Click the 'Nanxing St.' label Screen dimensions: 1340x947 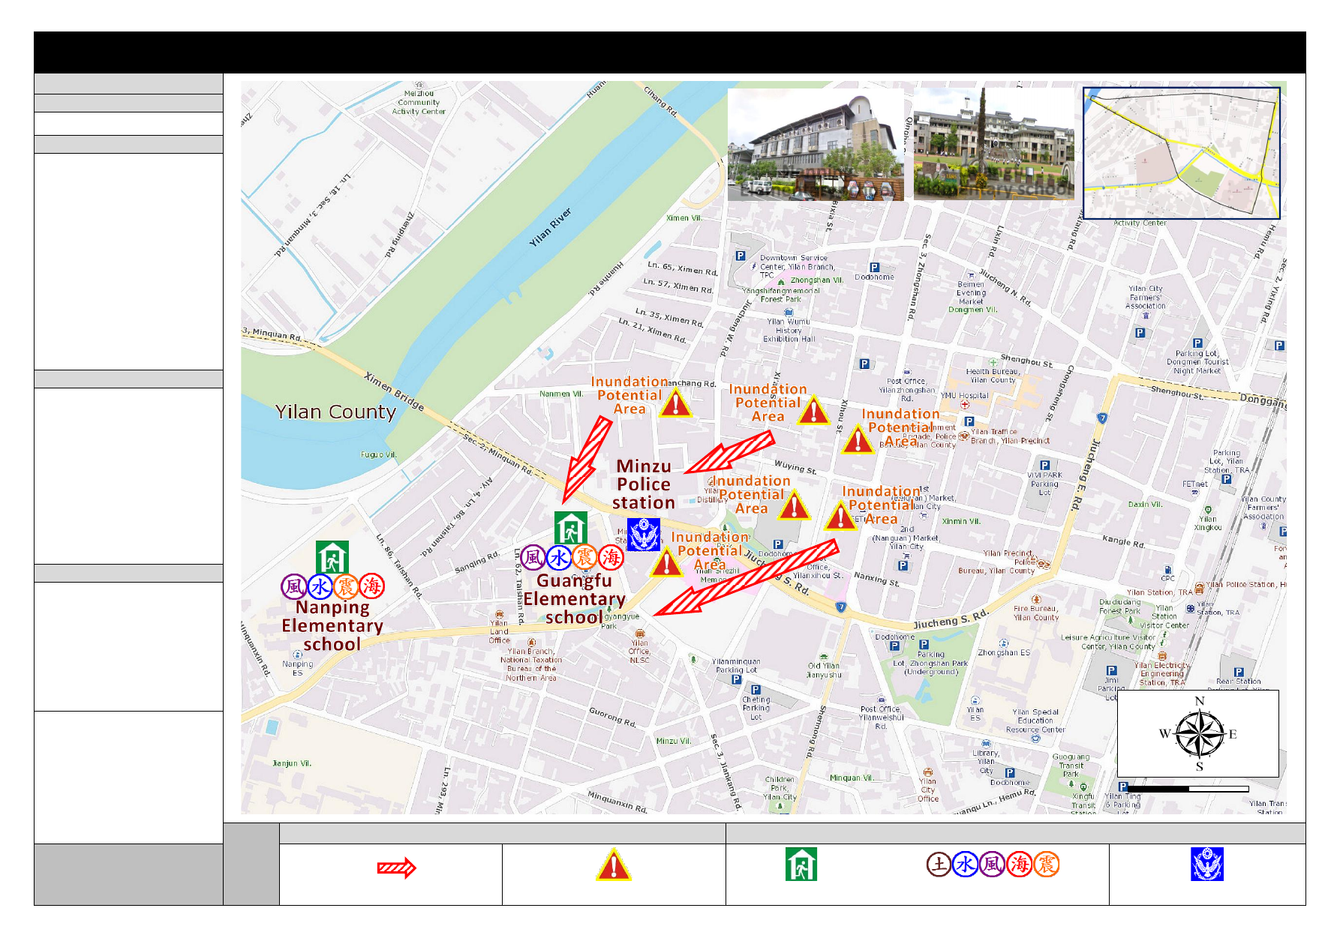click(x=876, y=578)
